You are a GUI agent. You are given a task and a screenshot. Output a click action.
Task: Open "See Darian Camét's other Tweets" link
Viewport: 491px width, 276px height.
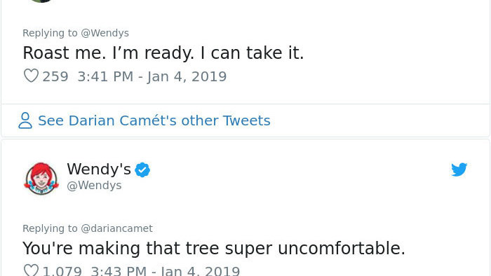click(154, 120)
